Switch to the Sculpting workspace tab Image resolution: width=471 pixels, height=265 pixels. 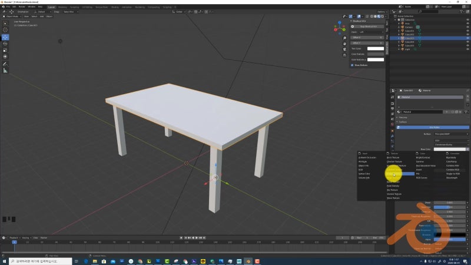(75, 7)
